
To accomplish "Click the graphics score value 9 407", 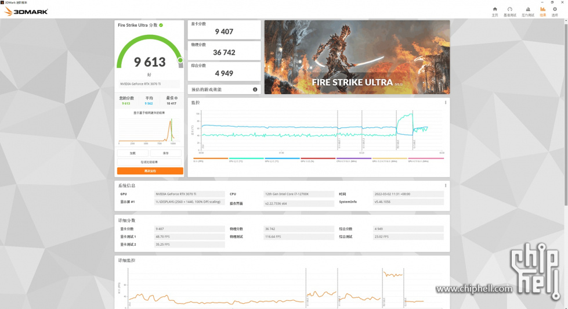I will coord(224,31).
